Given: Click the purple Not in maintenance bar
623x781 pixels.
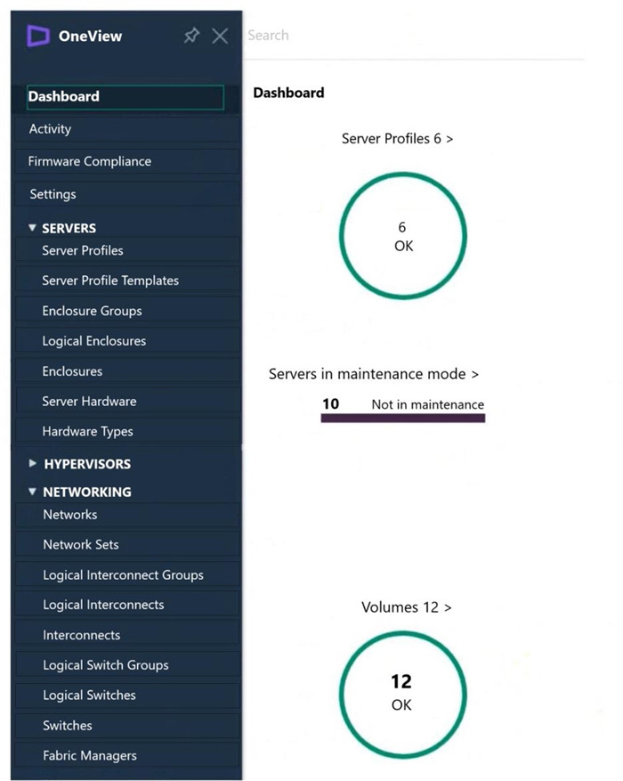Looking at the screenshot, I should (x=403, y=419).
